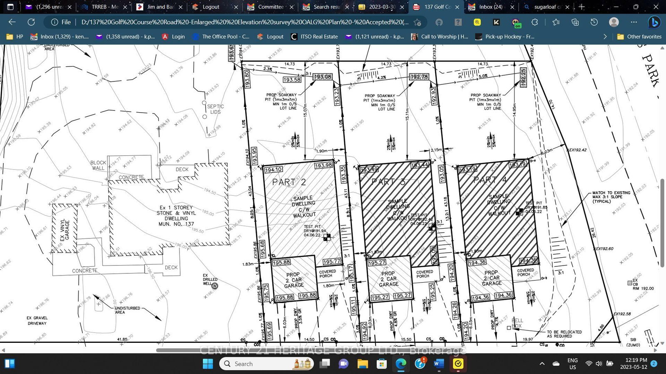The height and width of the screenshot is (374, 666).
Task: Switch to the sugarloaf tab
Action: point(547,7)
